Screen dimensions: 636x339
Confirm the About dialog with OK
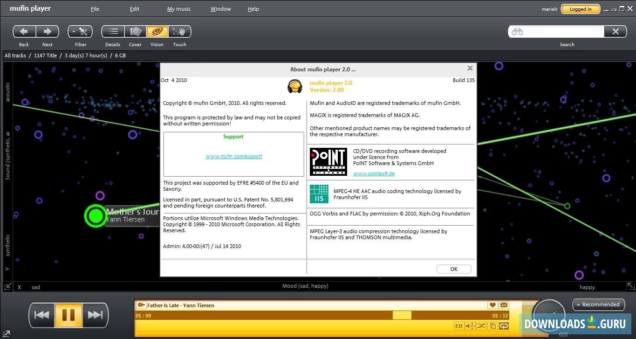pos(454,269)
